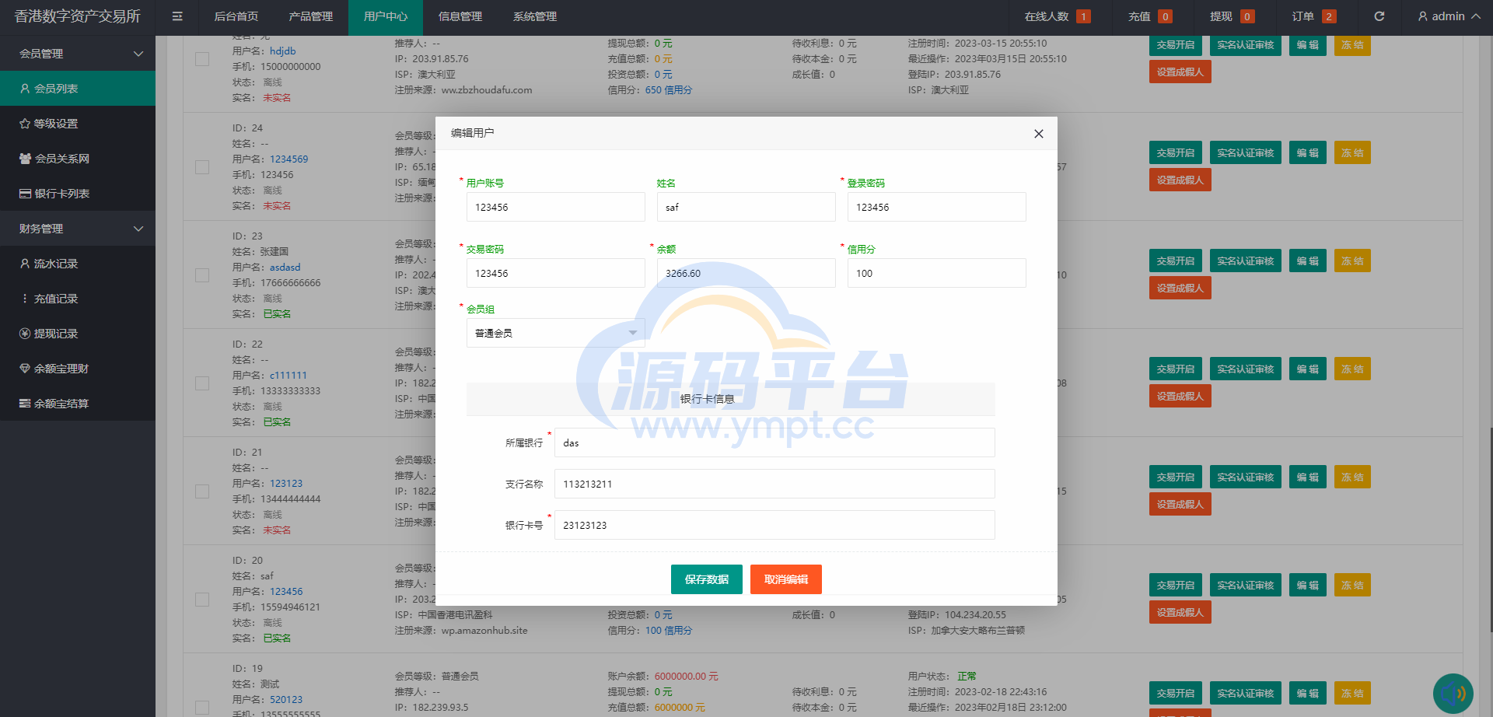Click 保存数据 button
1493x717 pixels.
coord(707,579)
